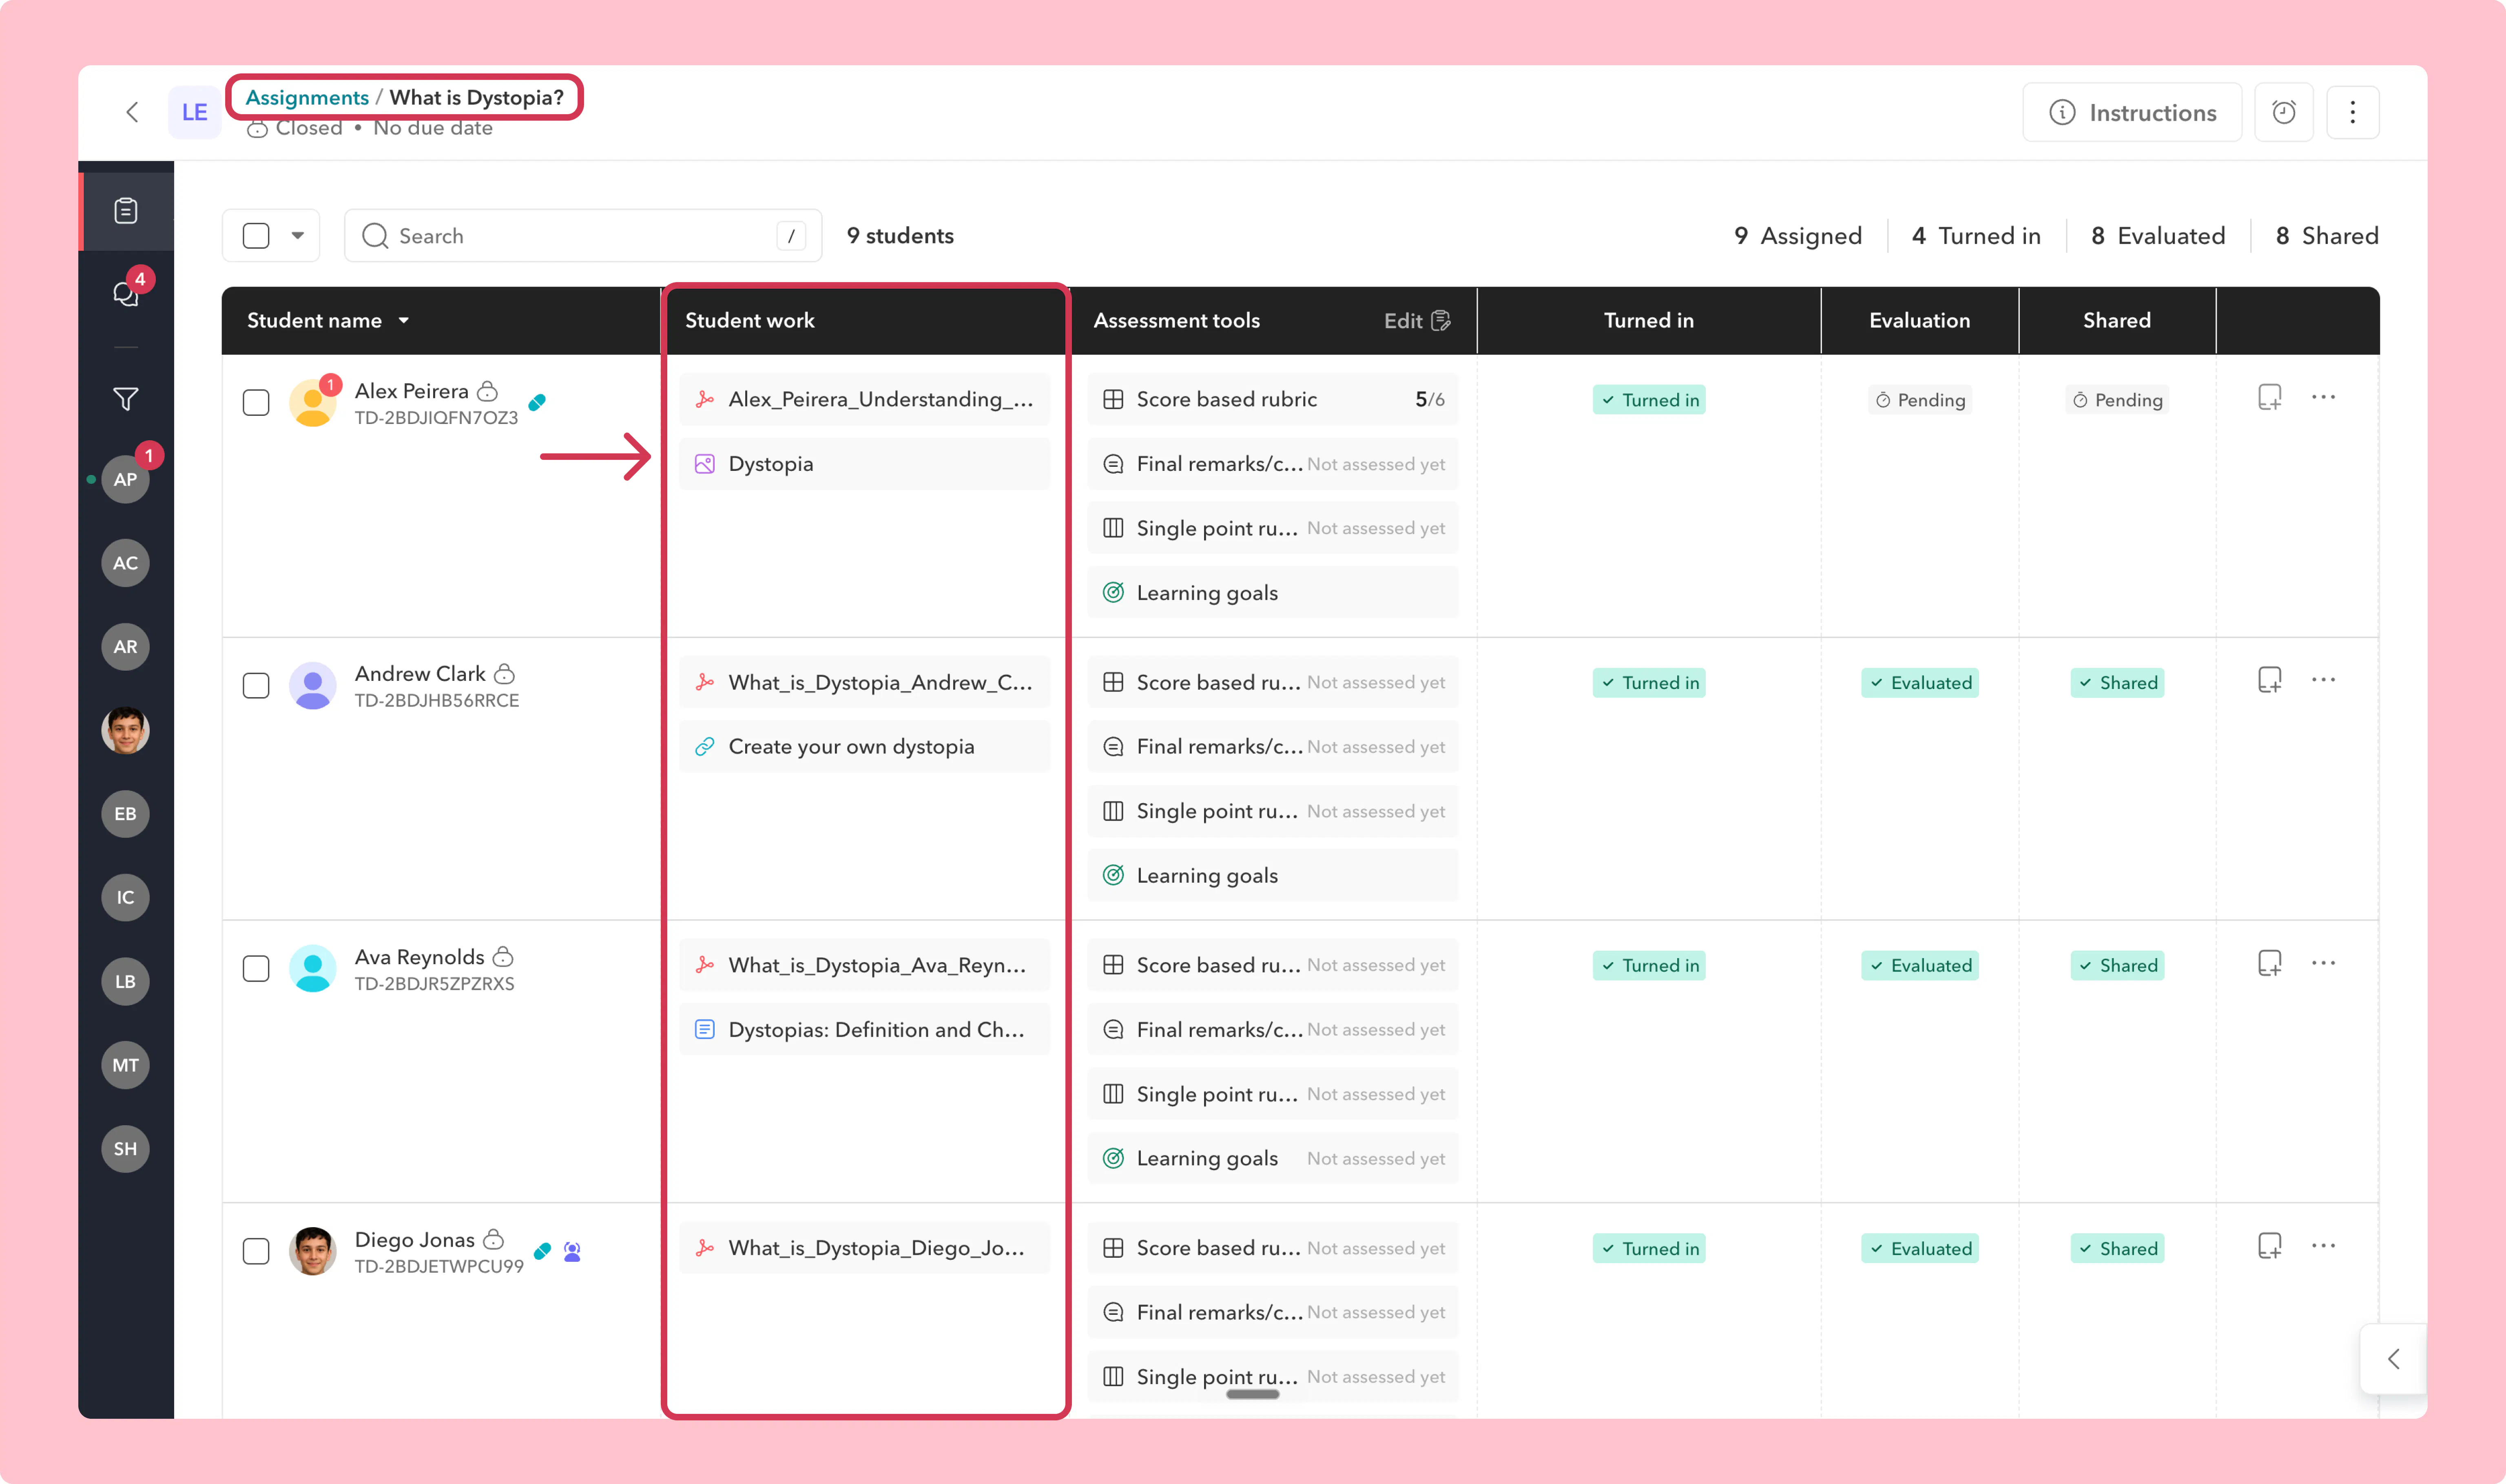Open Alex's Learning goals assessment
This screenshot has height=1484, width=2506.
tap(1273, 593)
